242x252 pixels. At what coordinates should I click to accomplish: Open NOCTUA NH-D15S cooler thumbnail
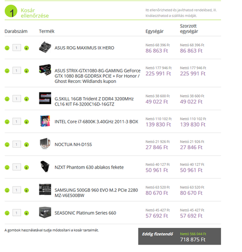[45, 144]
